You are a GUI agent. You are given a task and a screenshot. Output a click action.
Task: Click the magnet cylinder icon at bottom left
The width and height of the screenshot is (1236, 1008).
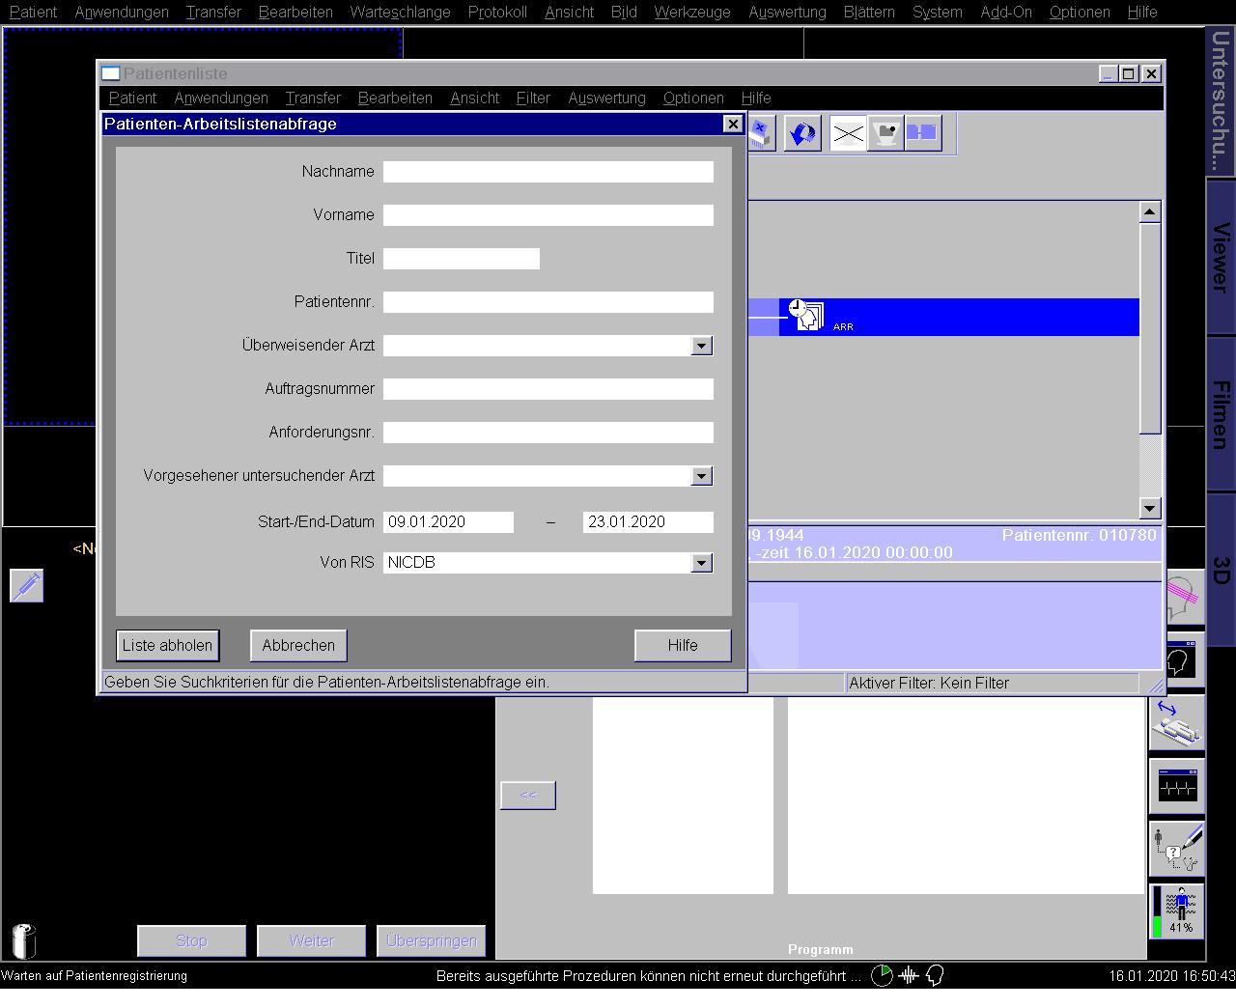click(x=24, y=939)
